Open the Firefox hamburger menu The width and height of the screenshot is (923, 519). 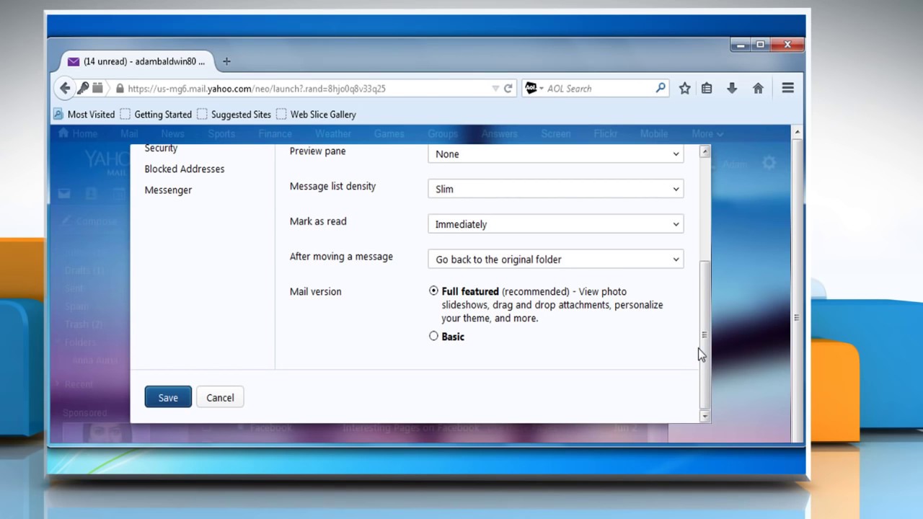(787, 88)
